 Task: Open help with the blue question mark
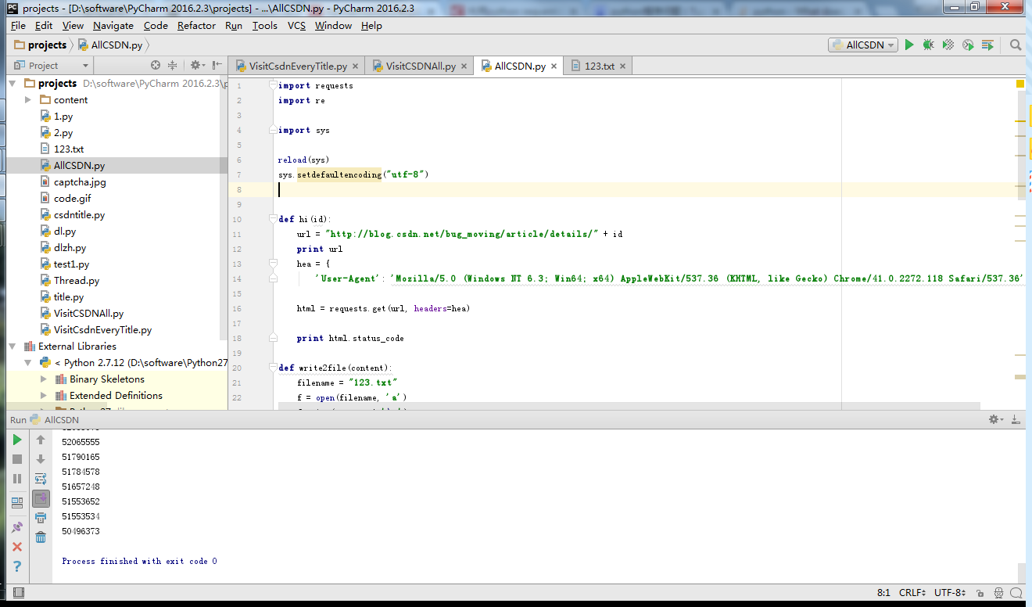[x=17, y=566]
